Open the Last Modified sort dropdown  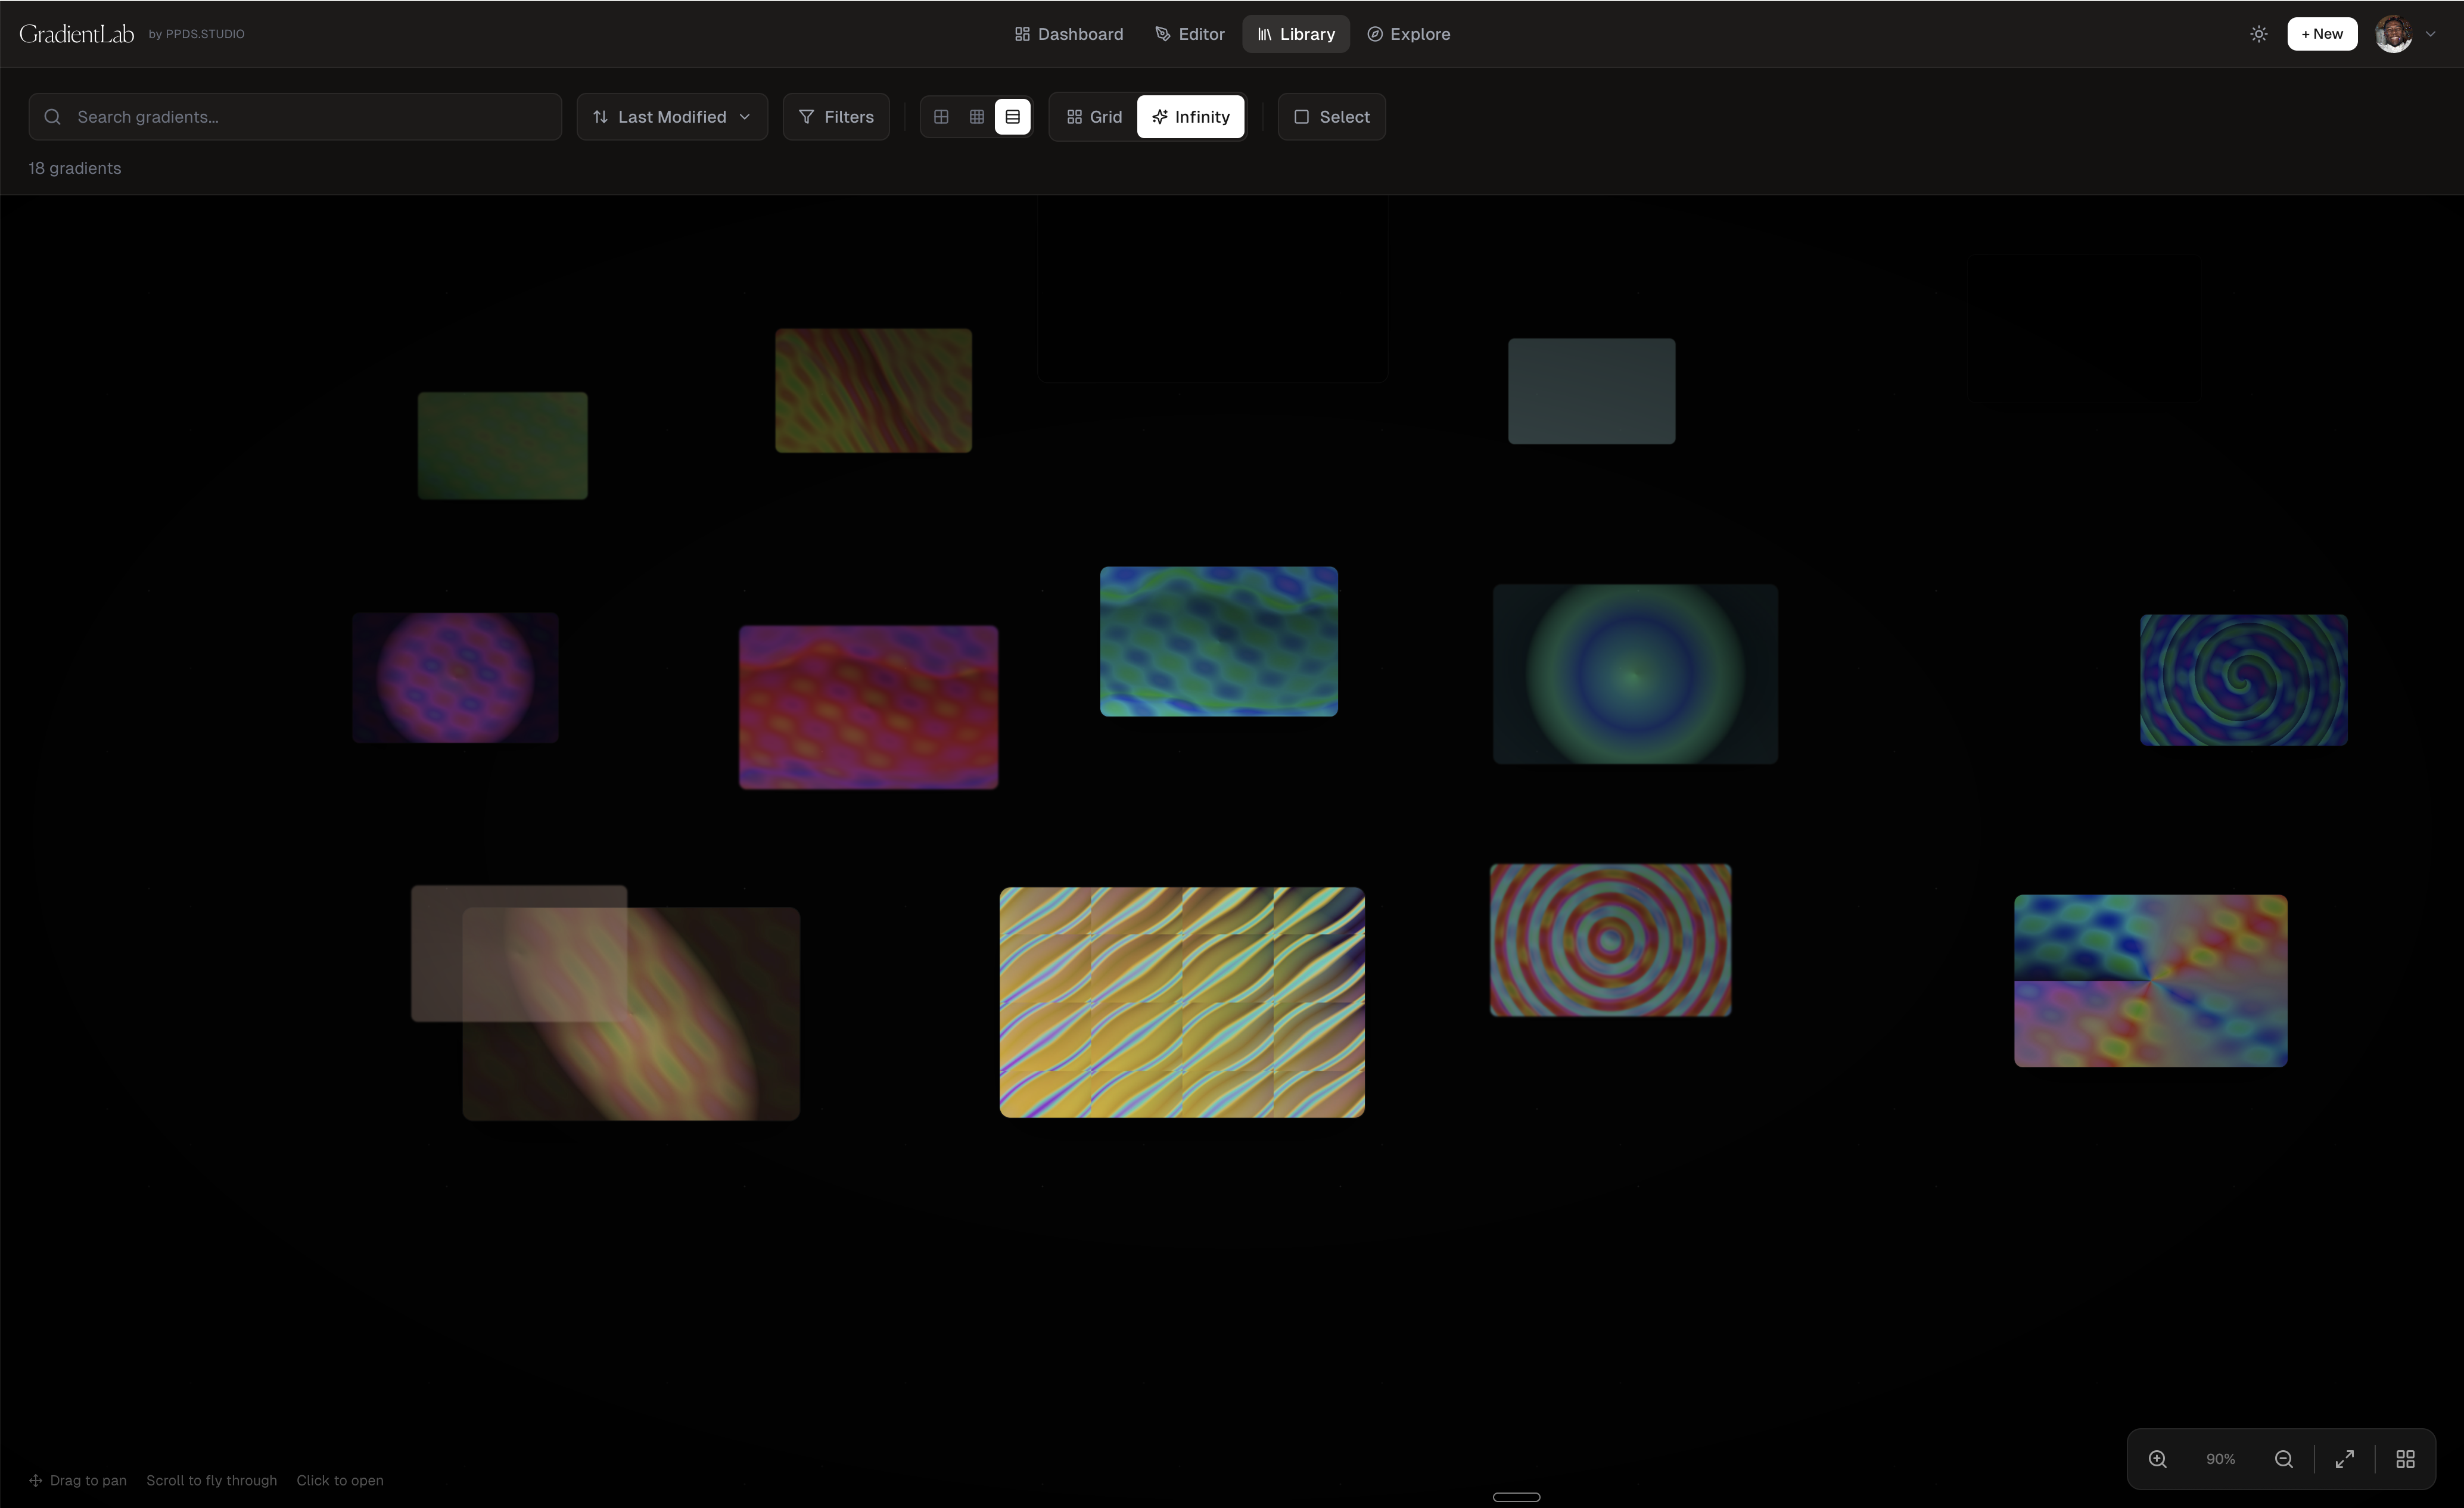click(671, 116)
